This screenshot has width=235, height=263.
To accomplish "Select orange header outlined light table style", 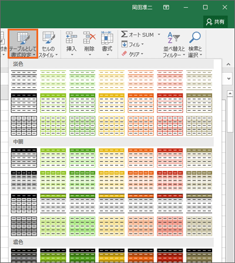I will click(140, 103).
